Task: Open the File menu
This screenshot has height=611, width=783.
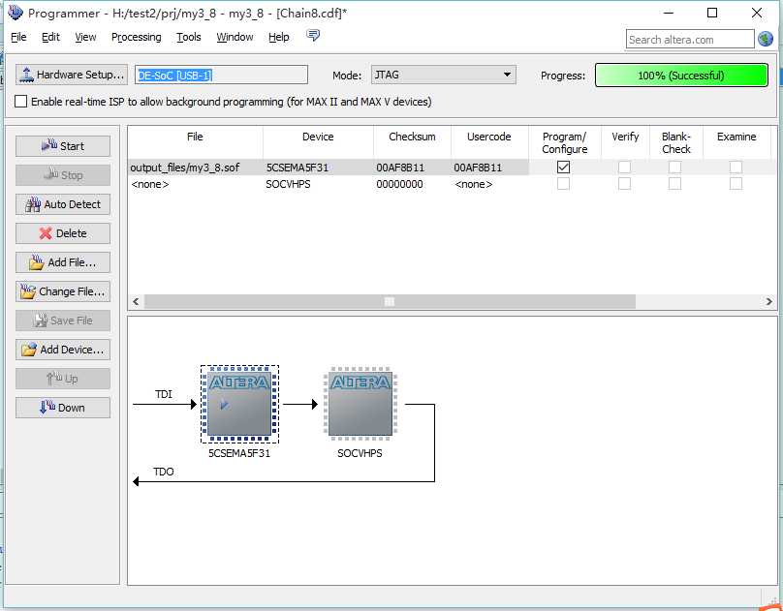Action: pyautogui.click(x=18, y=37)
